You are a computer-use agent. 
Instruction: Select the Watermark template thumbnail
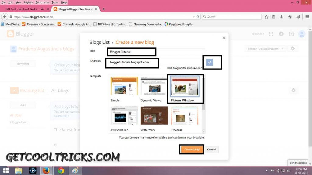point(154,116)
